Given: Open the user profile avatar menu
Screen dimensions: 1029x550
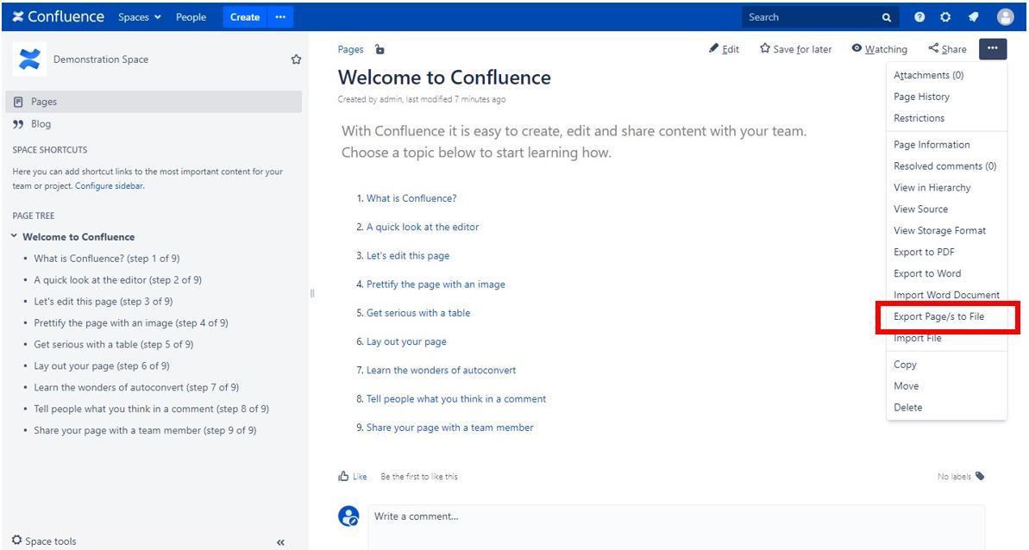Looking at the screenshot, I should (1006, 17).
